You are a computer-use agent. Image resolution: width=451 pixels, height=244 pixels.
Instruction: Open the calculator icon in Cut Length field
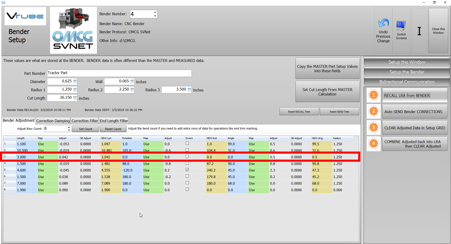pyautogui.click(x=75, y=98)
